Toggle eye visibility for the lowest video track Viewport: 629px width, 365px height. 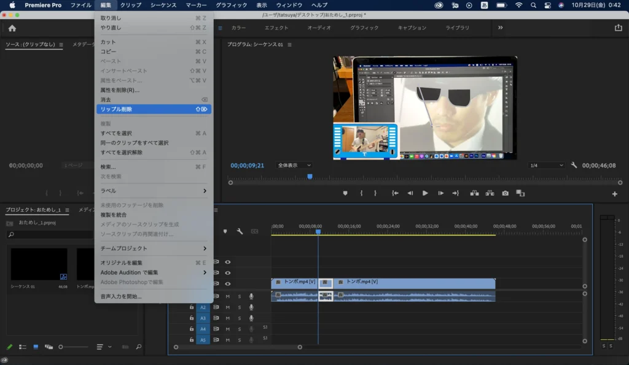pyautogui.click(x=228, y=283)
